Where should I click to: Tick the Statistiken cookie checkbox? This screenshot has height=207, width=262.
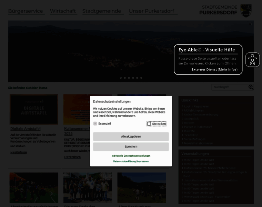click(149, 124)
